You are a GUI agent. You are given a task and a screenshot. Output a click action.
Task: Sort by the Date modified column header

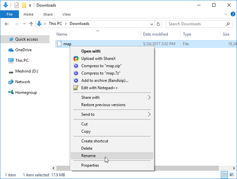click(x=161, y=34)
